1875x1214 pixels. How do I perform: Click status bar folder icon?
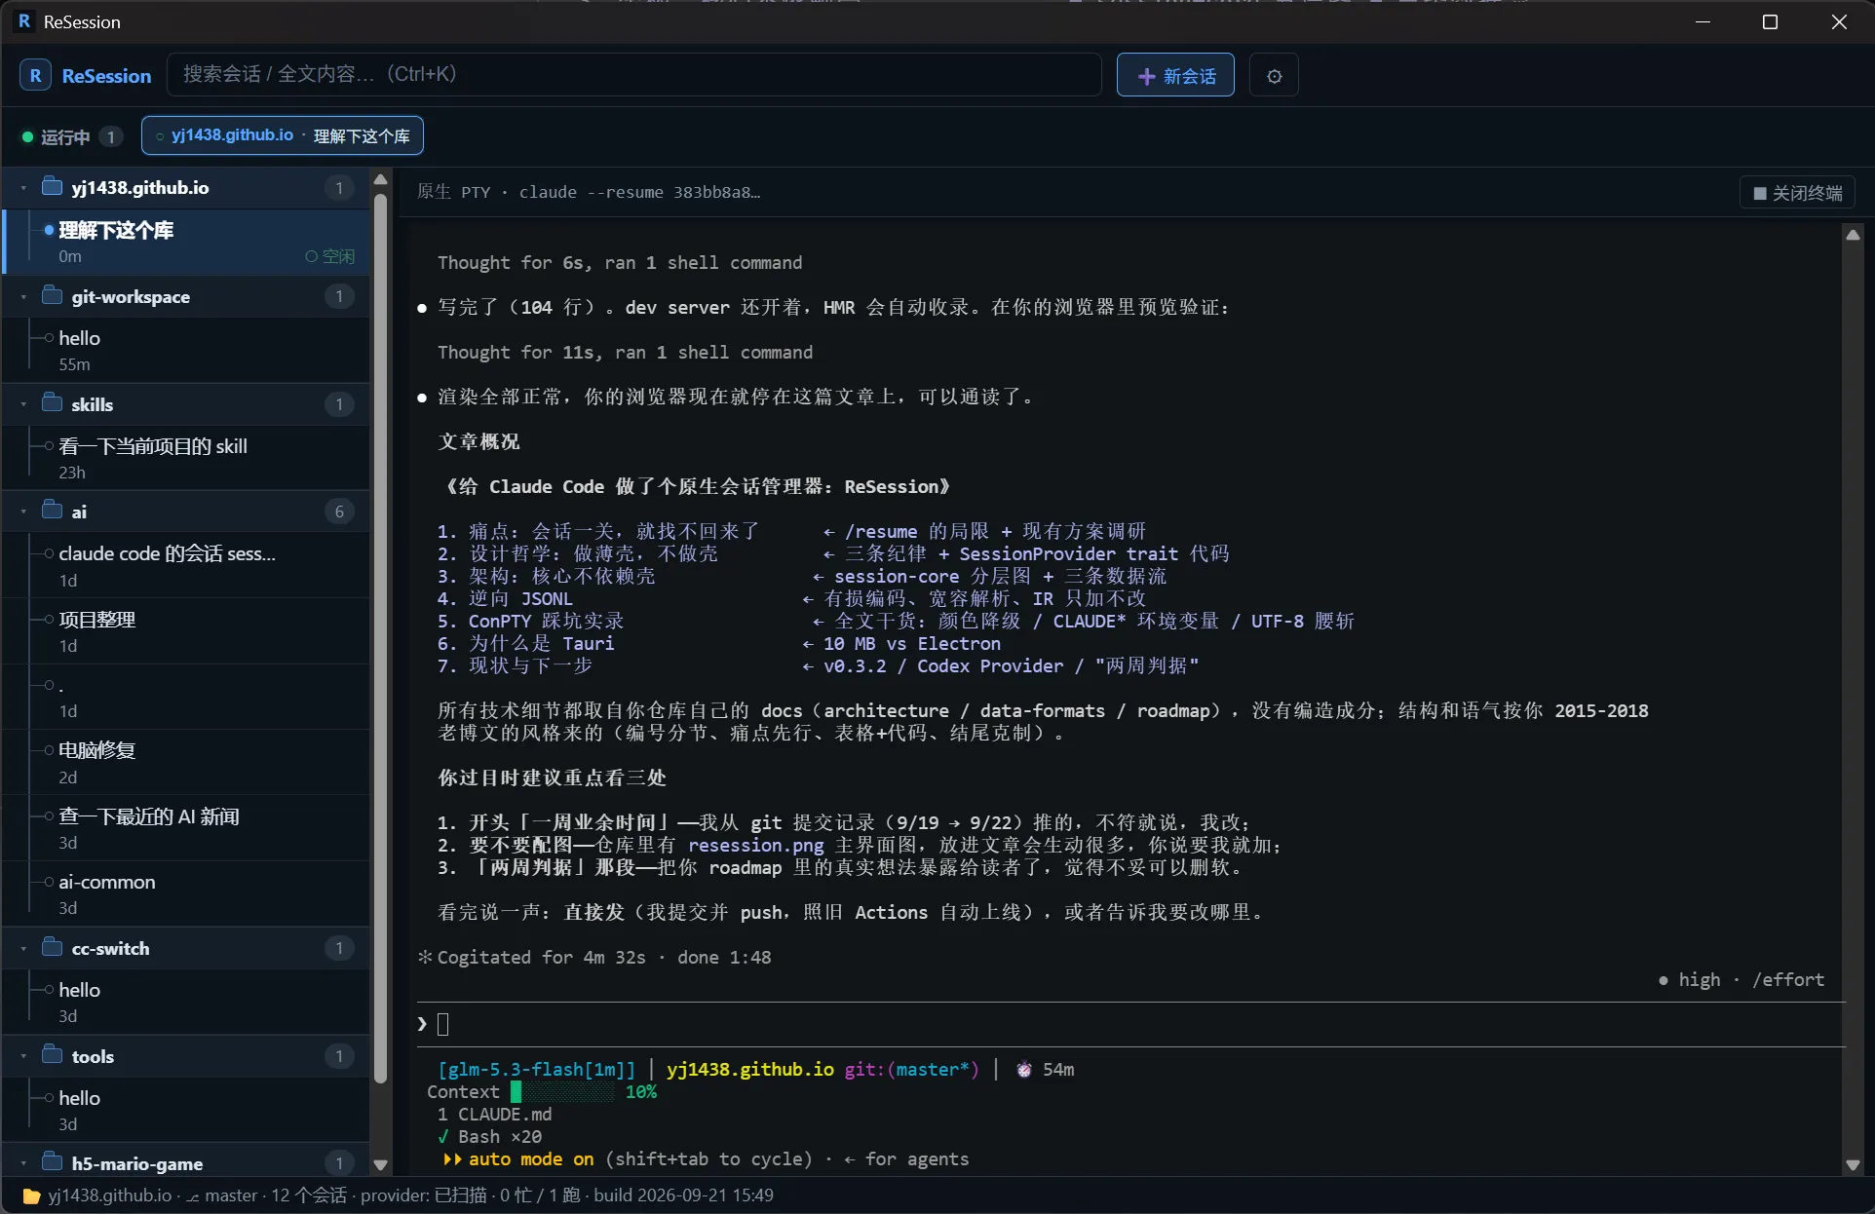pyautogui.click(x=31, y=1195)
